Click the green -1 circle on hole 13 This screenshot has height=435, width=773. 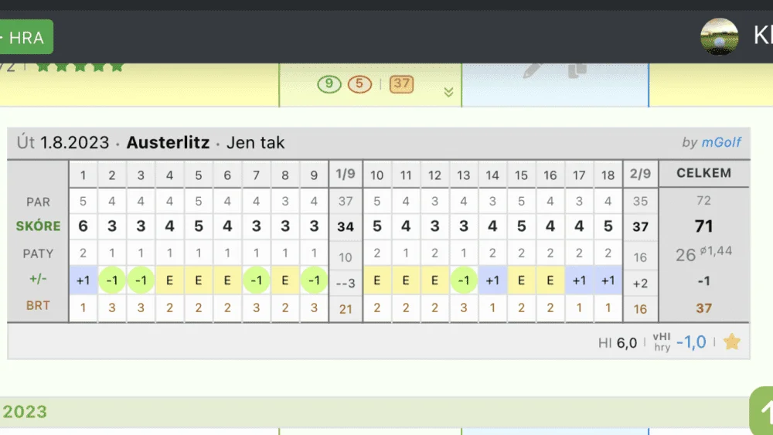click(x=463, y=280)
